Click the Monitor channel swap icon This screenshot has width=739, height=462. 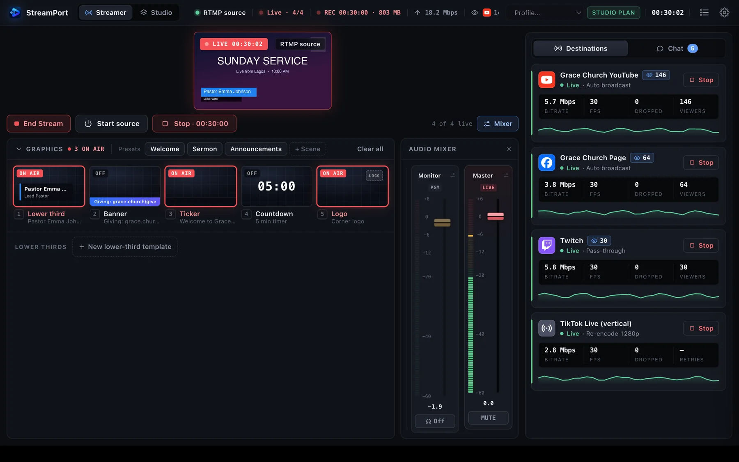[x=452, y=175]
